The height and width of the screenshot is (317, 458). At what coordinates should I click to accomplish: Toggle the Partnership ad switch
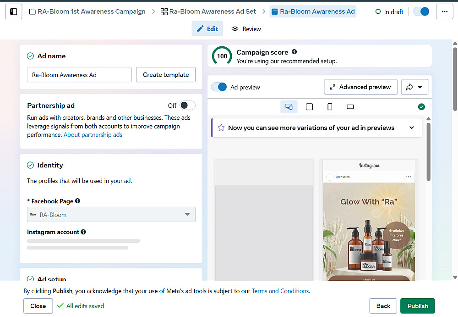click(187, 106)
